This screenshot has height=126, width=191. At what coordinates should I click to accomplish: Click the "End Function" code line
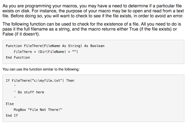coord(18,58)
